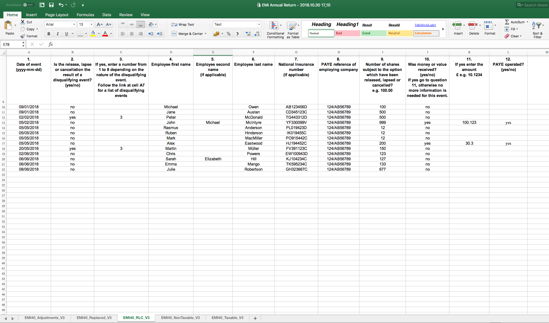Open the font color dropdown arrow
The width and height of the screenshot is (549, 323).
(x=111, y=34)
